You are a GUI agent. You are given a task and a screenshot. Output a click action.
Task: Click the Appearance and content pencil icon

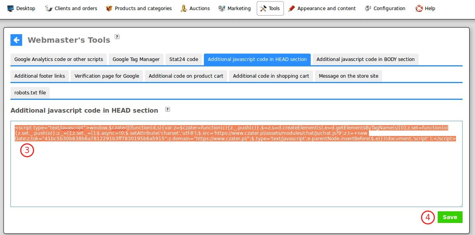coord(292,8)
